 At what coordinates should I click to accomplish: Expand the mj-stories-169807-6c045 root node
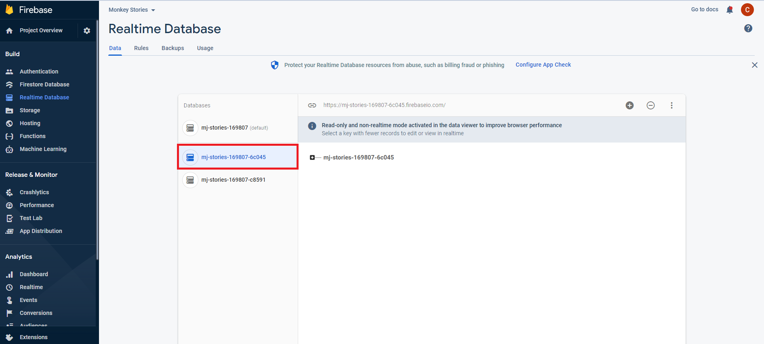312,157
